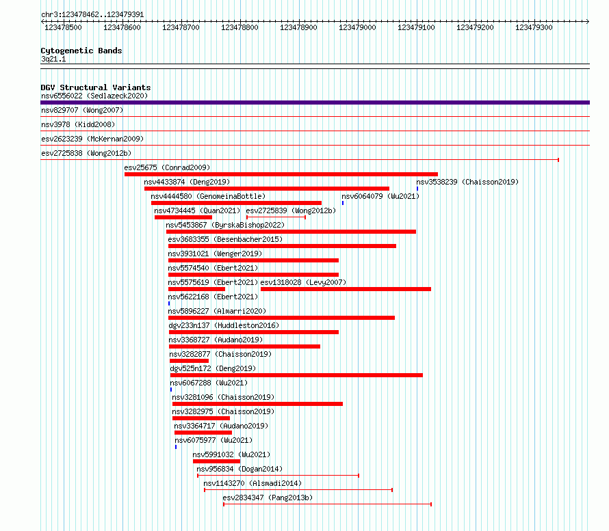Screen dimensions: 609x531
Task: Click nsv5991032 (Wu2021) variant label
Action: pyautogui.click(x=231, y=454)
